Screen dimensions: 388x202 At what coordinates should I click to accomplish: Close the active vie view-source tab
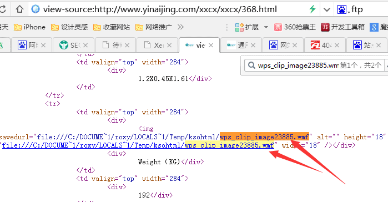(211, 46)
